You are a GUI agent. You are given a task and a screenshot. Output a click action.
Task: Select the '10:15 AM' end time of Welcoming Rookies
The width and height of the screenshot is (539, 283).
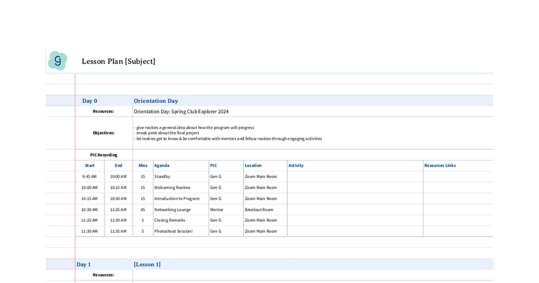click(x=118, y=187)
